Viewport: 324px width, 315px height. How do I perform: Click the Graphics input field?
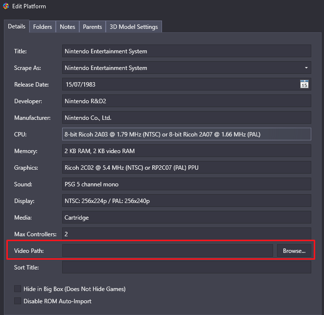pos(186,167)
